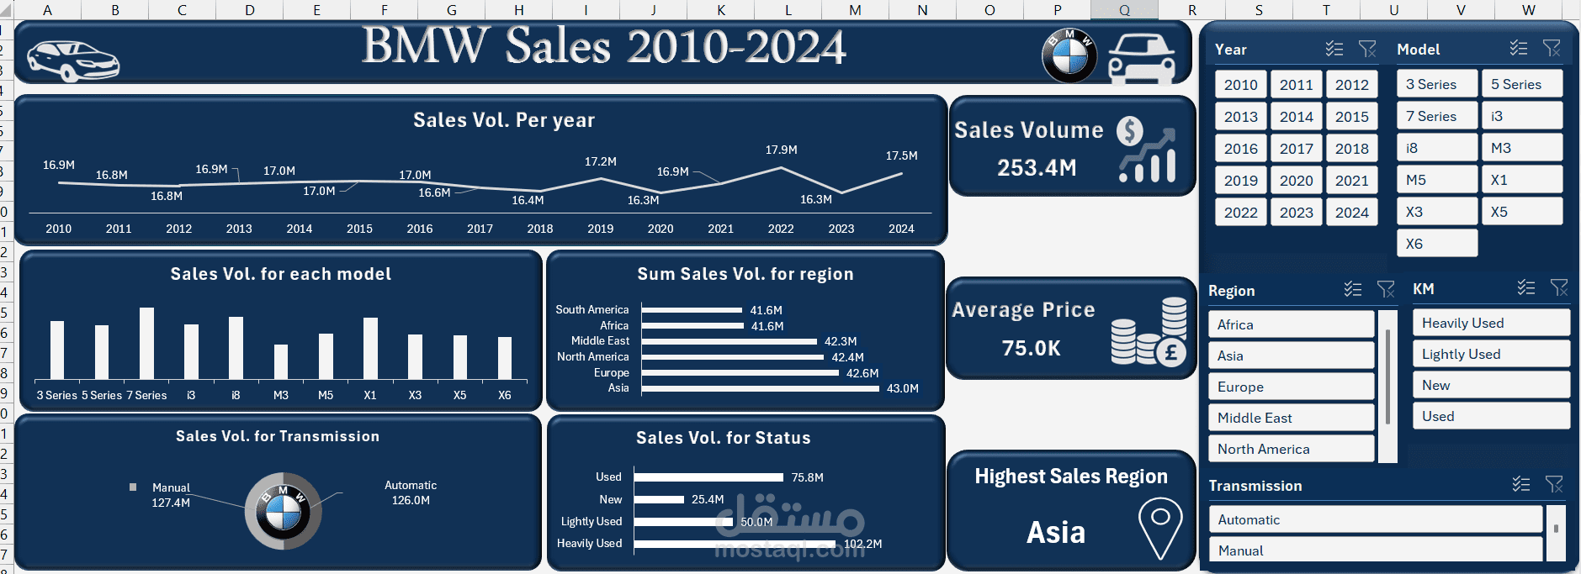Click the coin stacks pound icon
This screenshot has height=574, width=1581.
coord(1149,331)
